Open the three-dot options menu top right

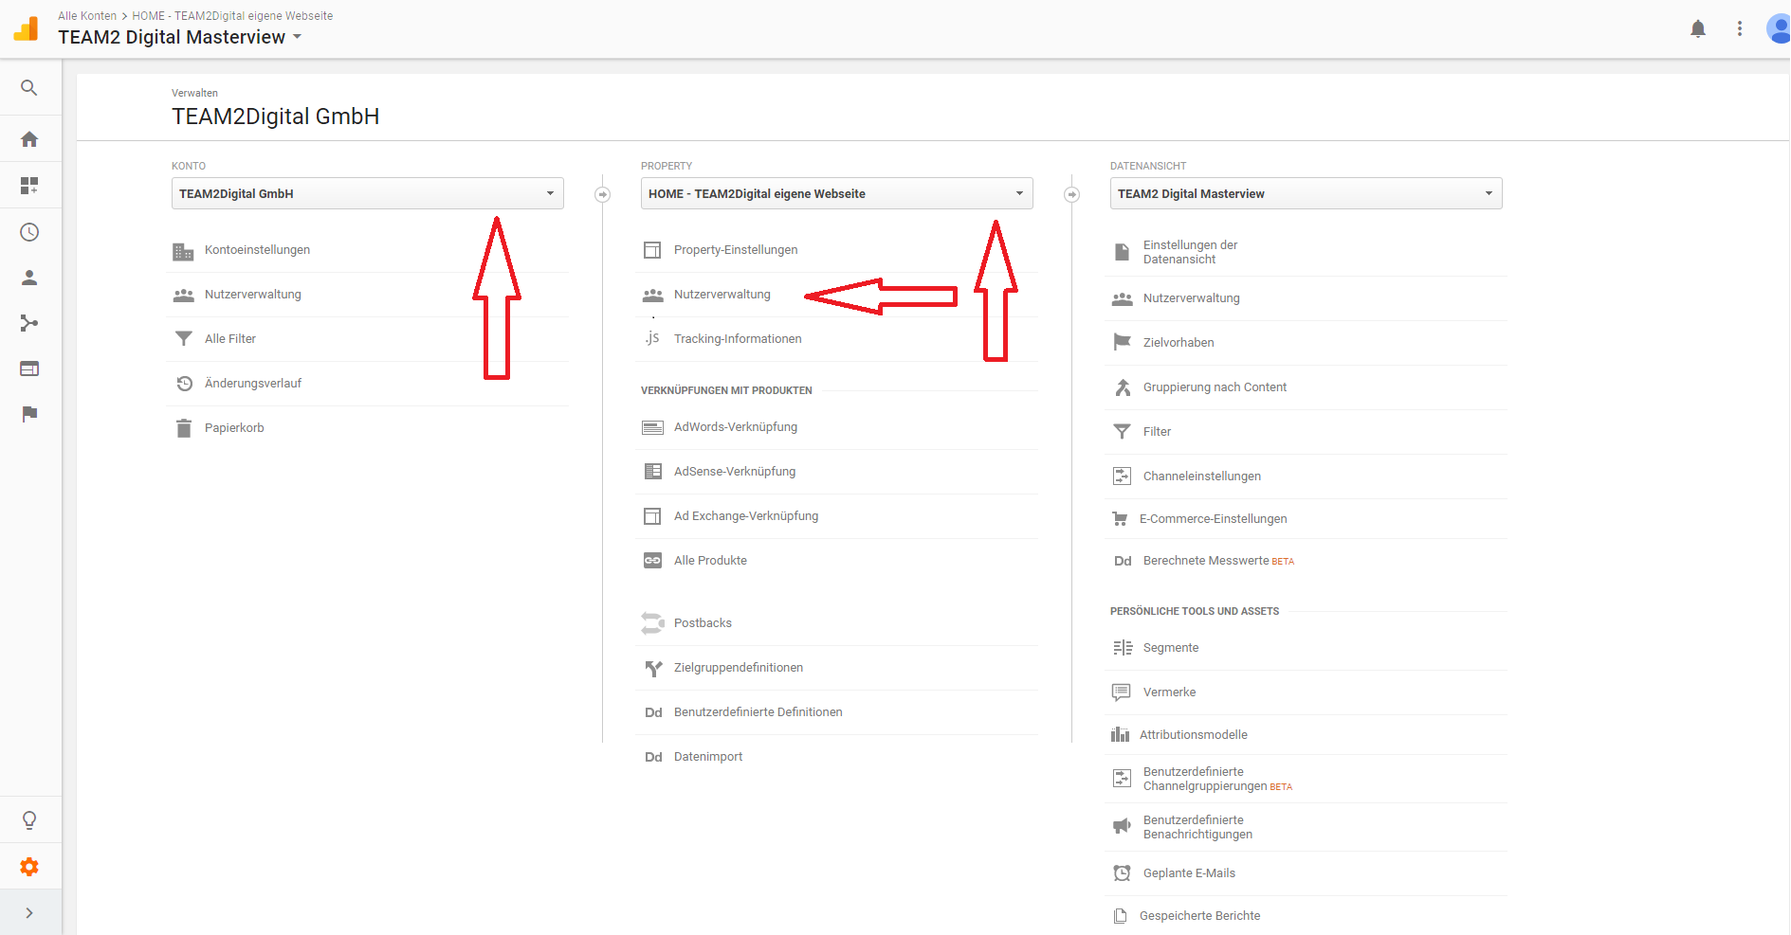(x=1740, y=28)
